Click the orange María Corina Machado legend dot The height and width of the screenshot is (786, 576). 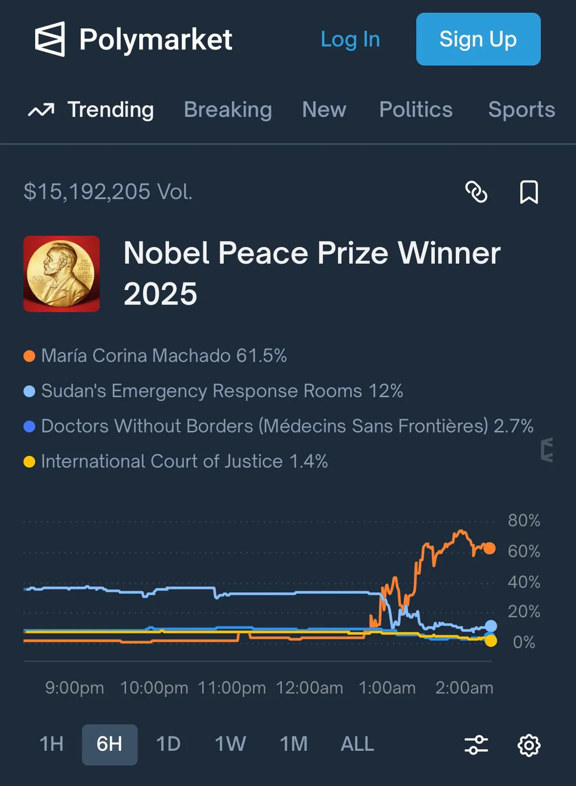tap(29, 356)
